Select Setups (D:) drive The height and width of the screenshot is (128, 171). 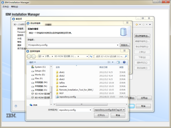pos(38,71)
